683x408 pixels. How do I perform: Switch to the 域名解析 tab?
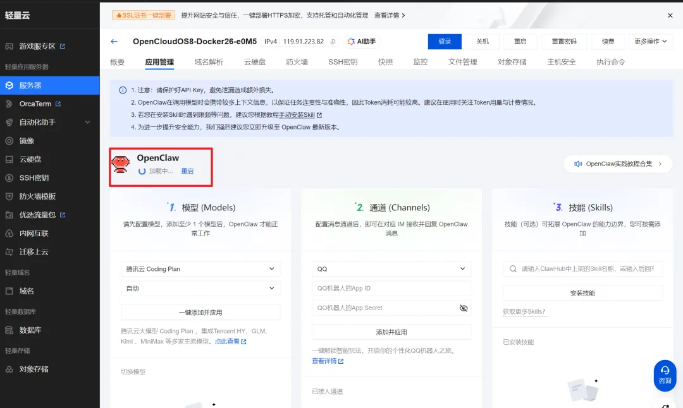209,62
